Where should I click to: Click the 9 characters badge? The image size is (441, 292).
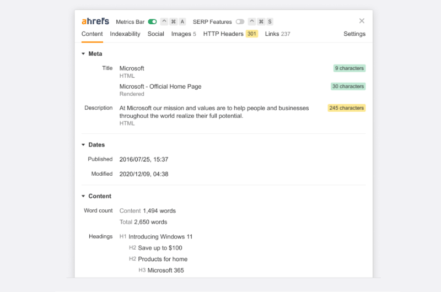coord(349,68)
